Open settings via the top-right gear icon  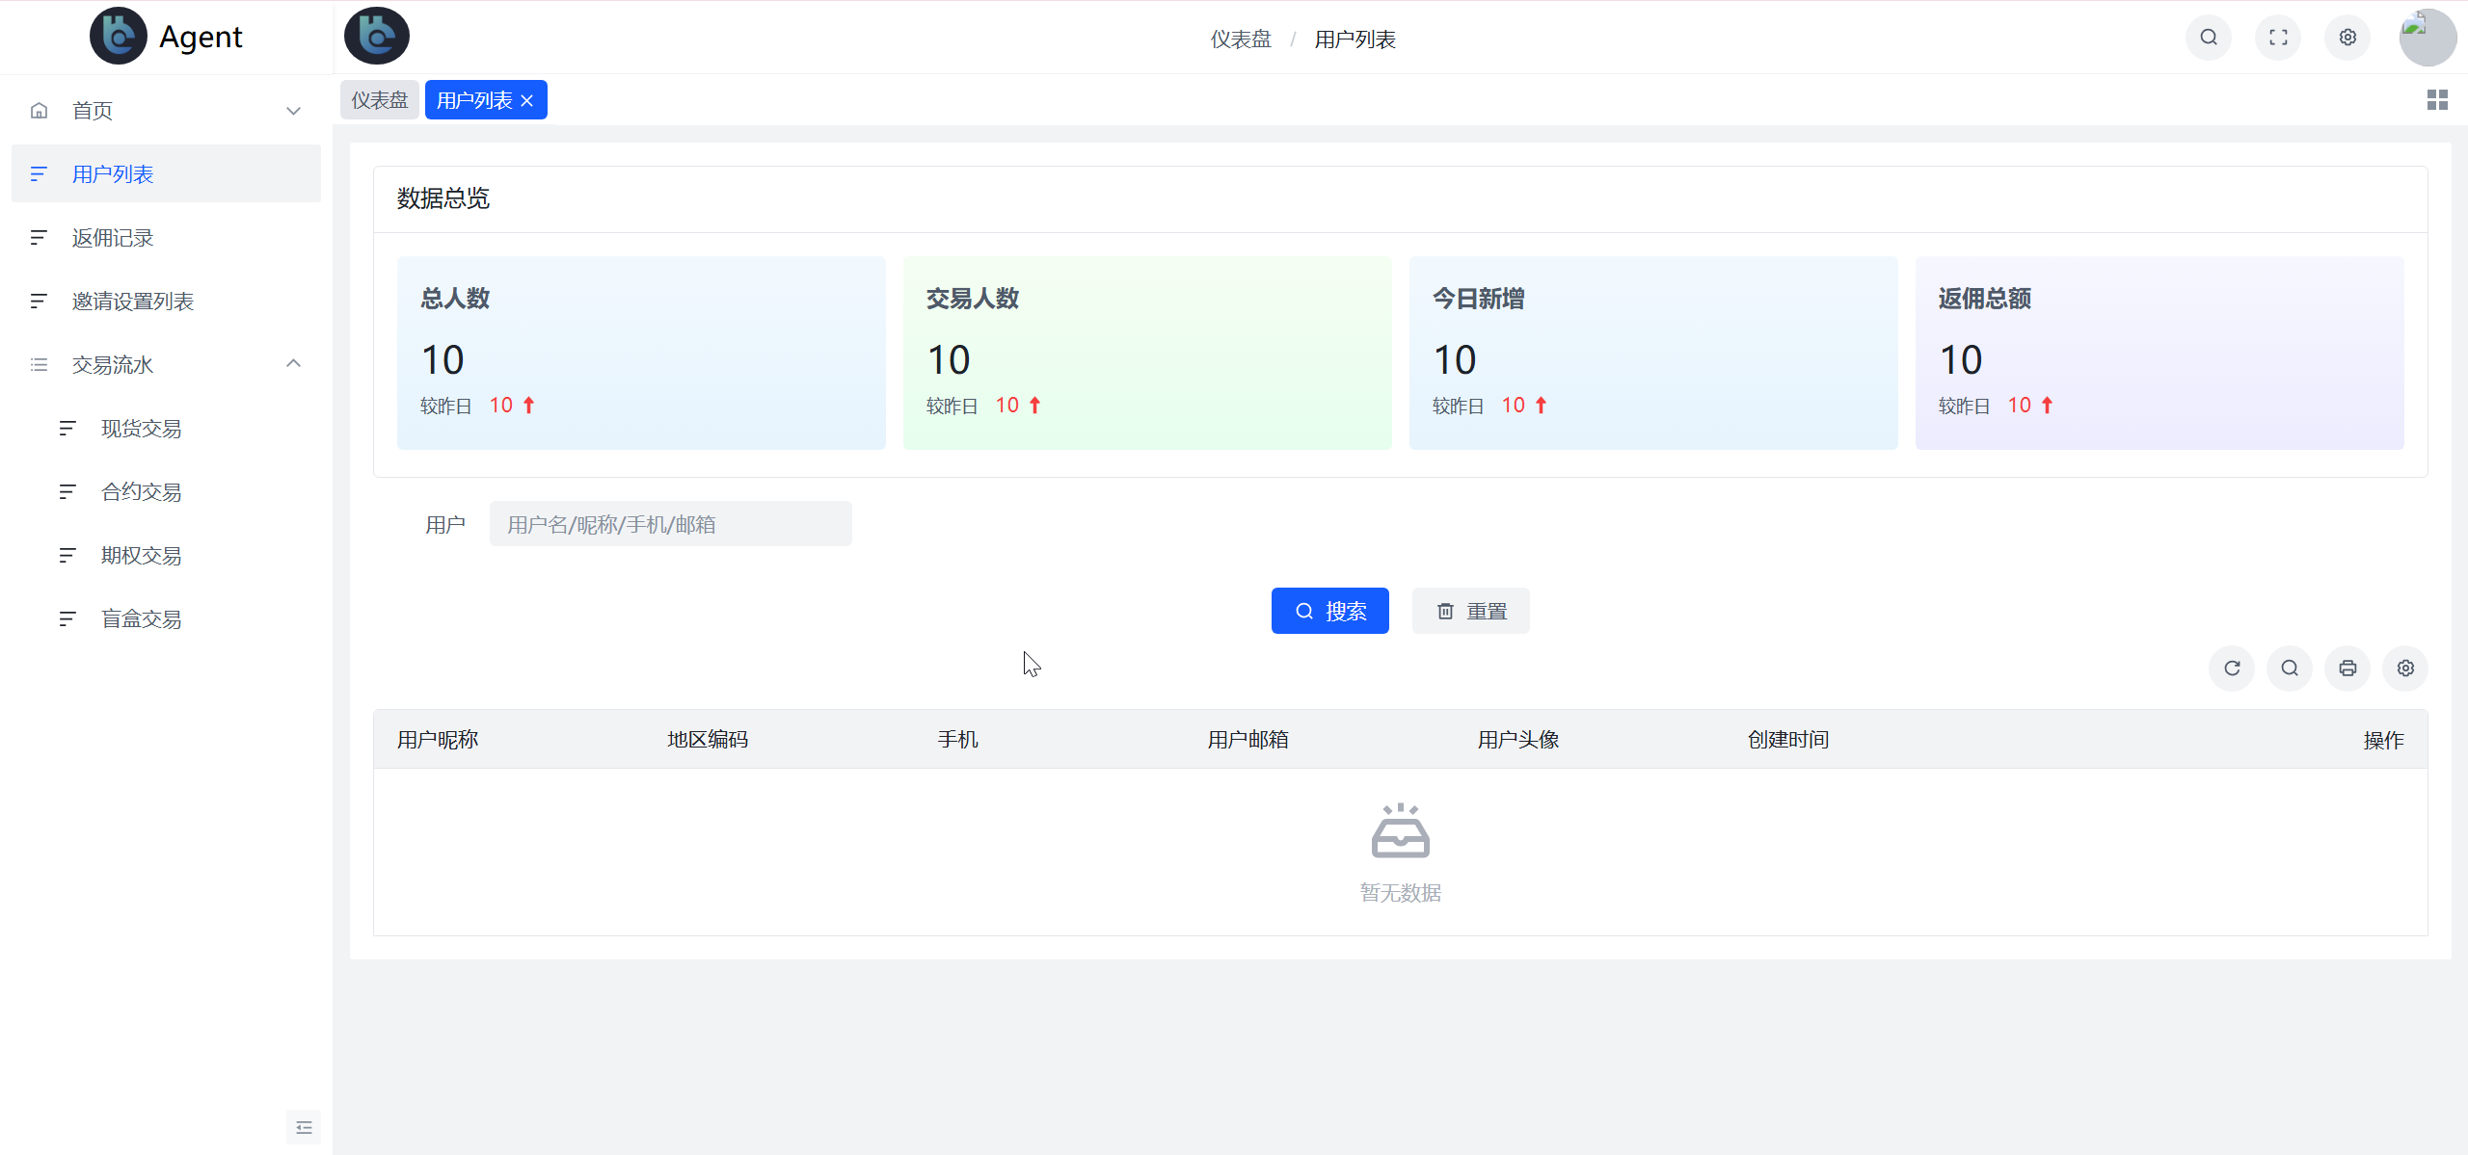point(2347,38)
